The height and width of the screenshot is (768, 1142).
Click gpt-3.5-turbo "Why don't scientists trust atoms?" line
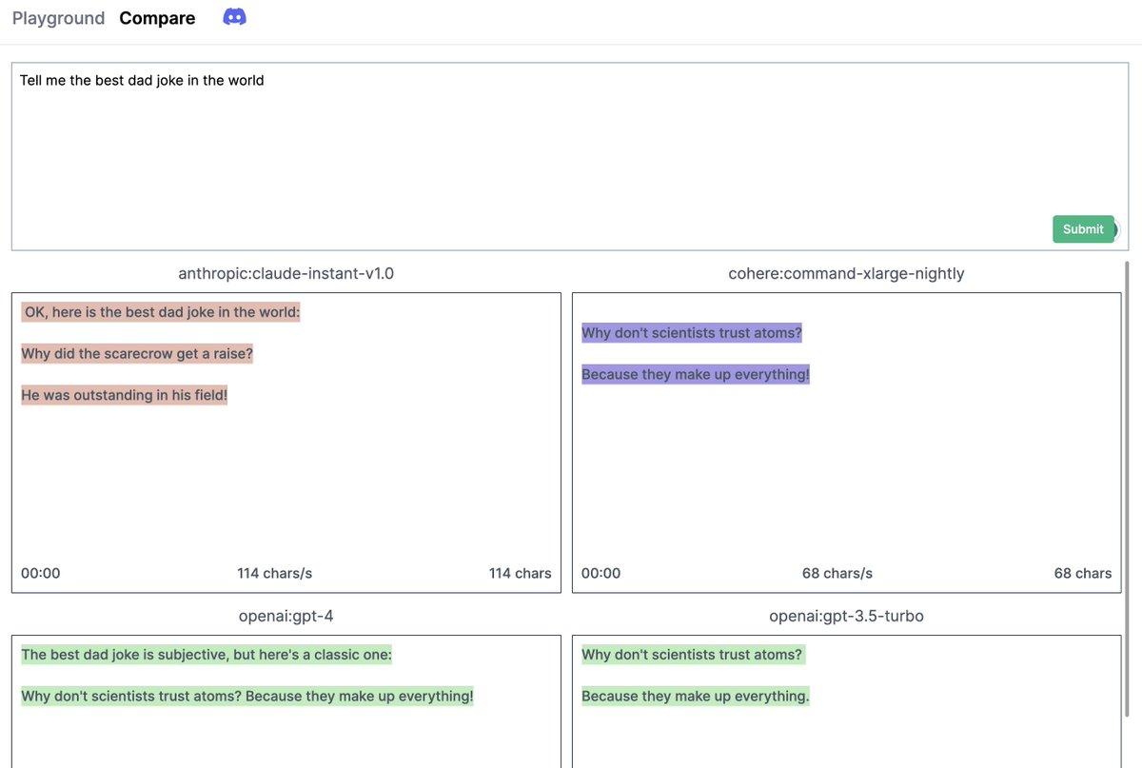pyautogui.click(x=693, y=655)
